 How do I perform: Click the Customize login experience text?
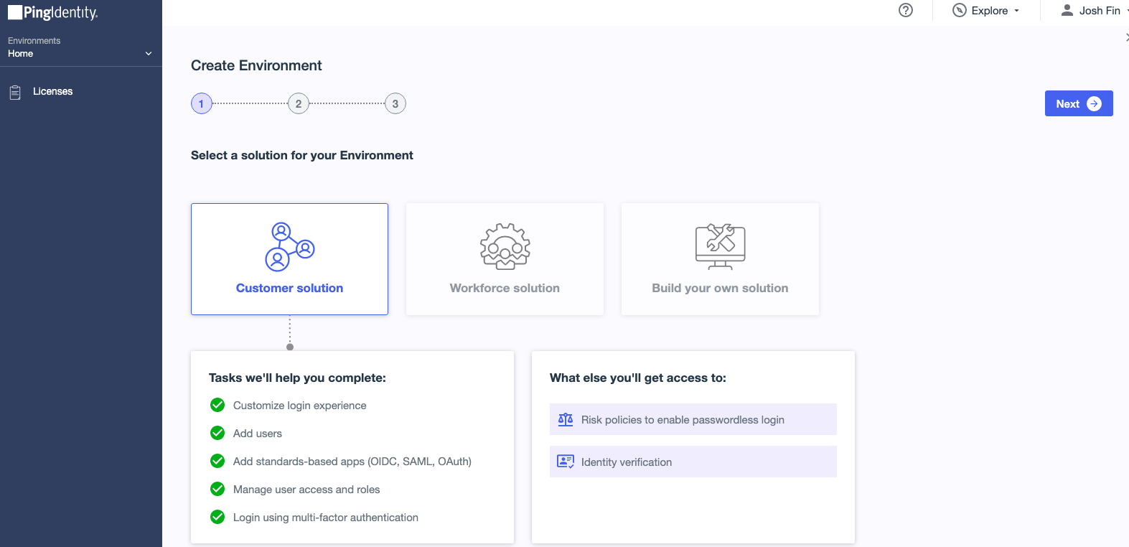pyautogui.click(x=300, y=406)
